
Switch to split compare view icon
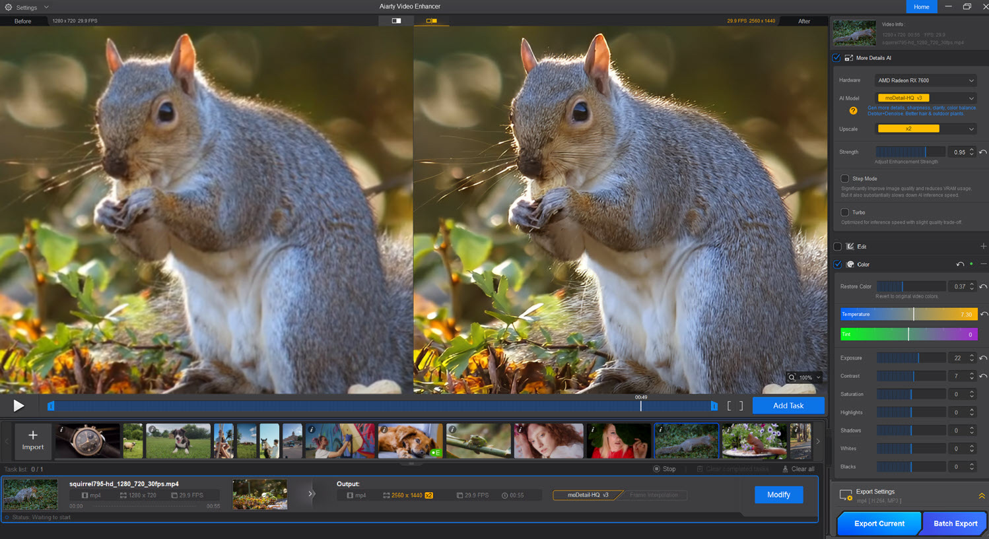point(431,21)
